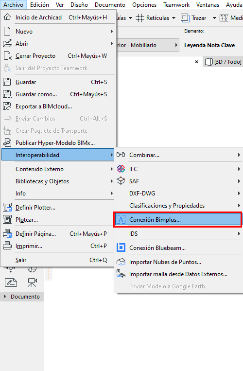Click the Plotear plotter icon
The height and width of the screenshot is (371, 243).
coord(7,220)
